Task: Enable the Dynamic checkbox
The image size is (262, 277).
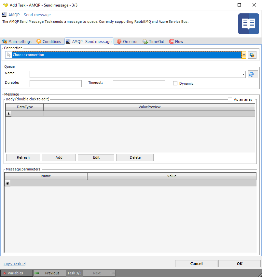Action: point(175,83)
